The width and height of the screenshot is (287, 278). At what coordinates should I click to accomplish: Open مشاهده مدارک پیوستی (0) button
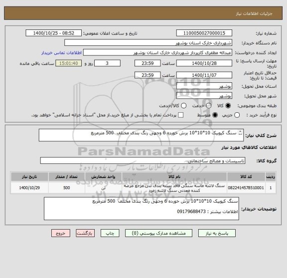158,233
